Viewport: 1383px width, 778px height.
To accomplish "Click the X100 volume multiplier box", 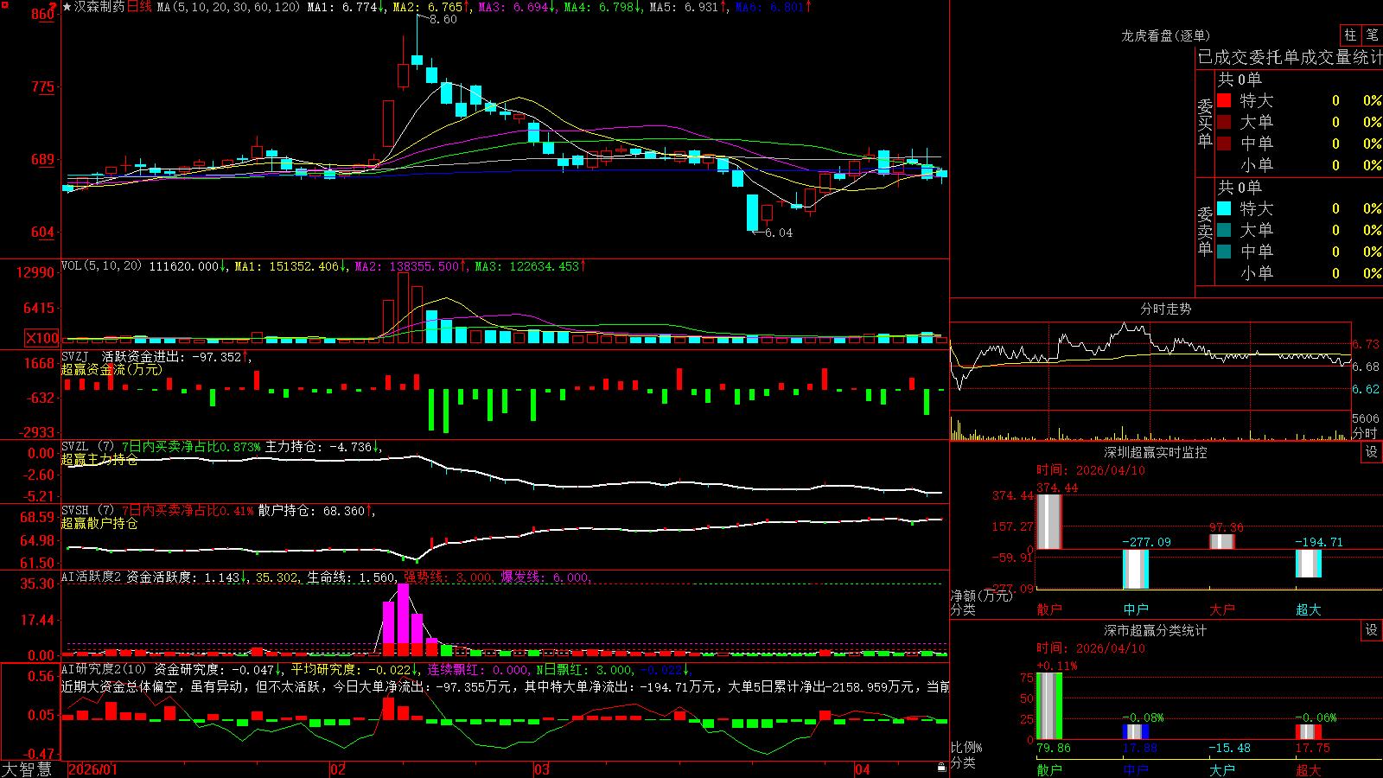I will point(42,338).
